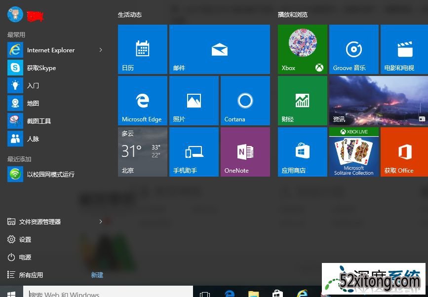The image size is (428, 297).
Task: Open the 手机助手 phone companion tile
Action: [194, 152]
